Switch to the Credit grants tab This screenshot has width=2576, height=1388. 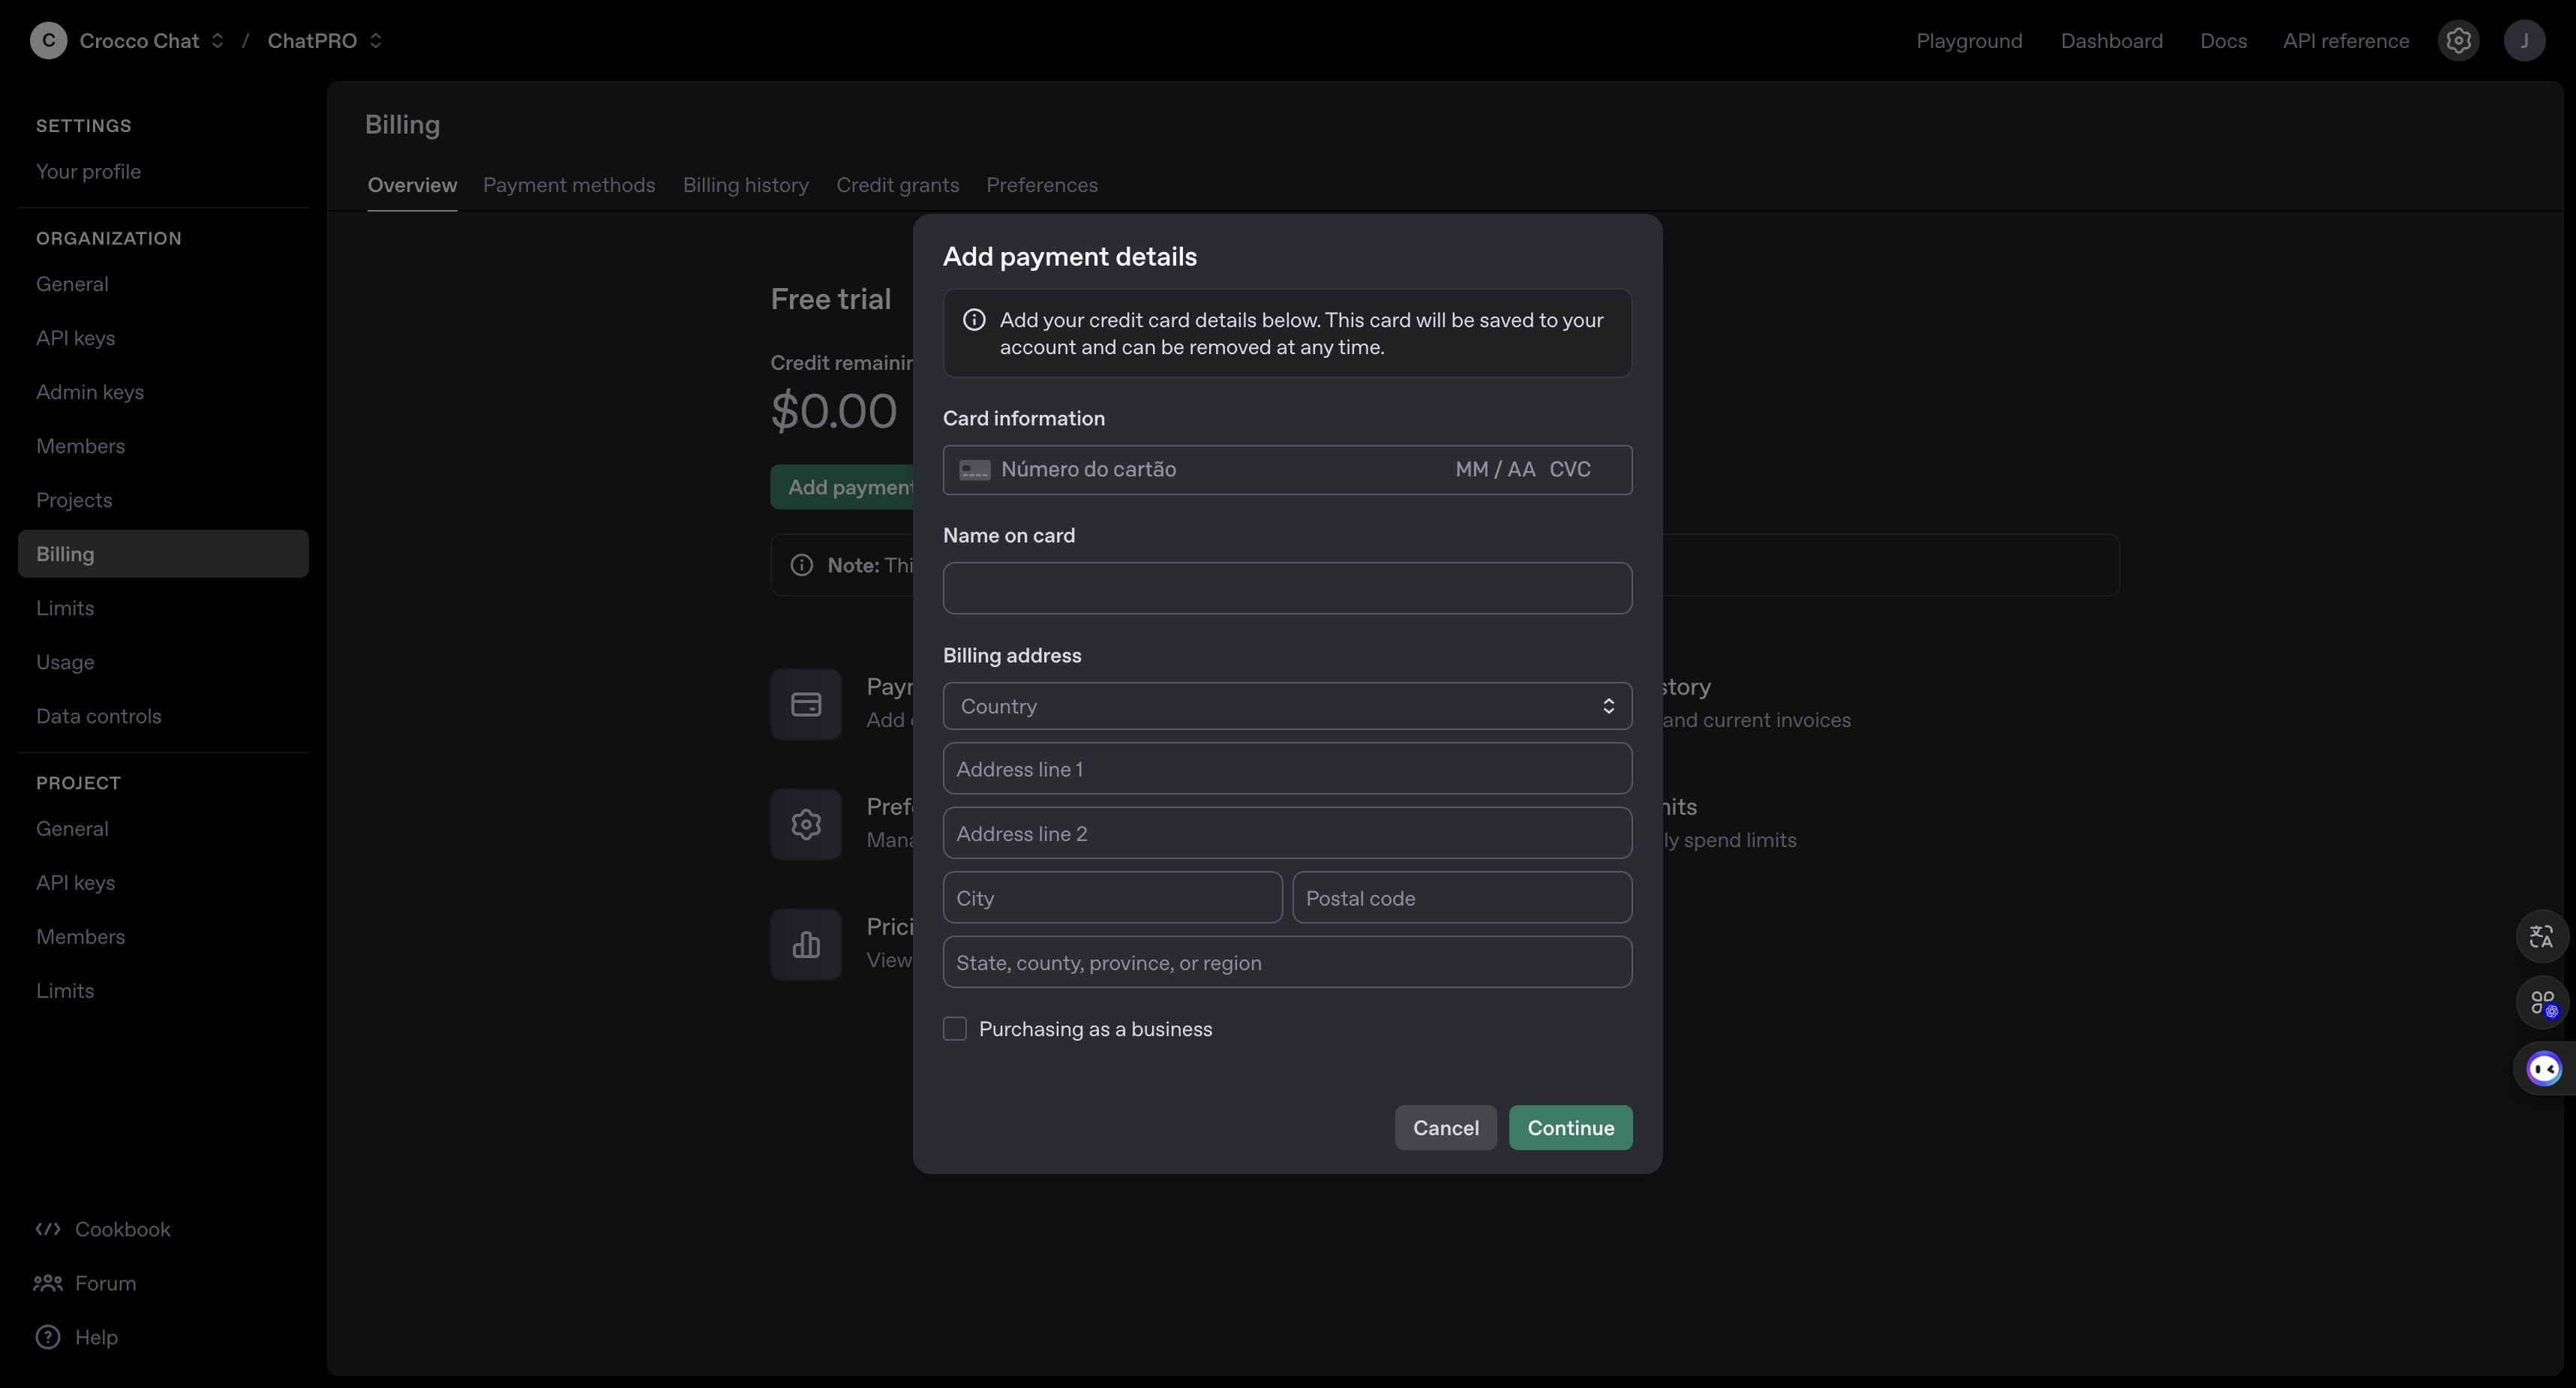click(898, 185)
